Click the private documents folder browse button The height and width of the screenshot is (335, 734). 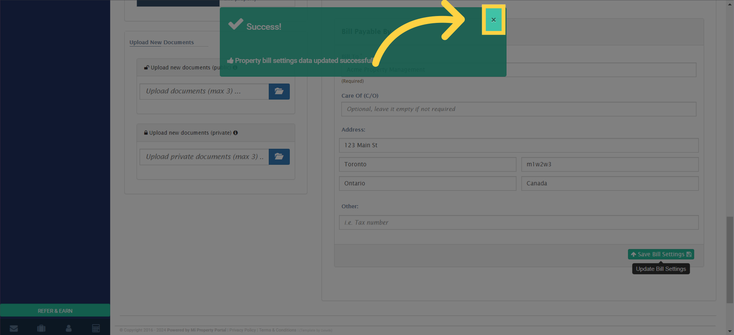click(279, 157)
